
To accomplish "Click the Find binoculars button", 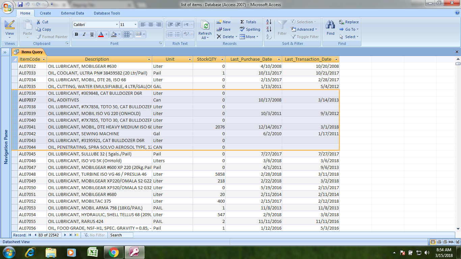I will (x=330, y=28).
